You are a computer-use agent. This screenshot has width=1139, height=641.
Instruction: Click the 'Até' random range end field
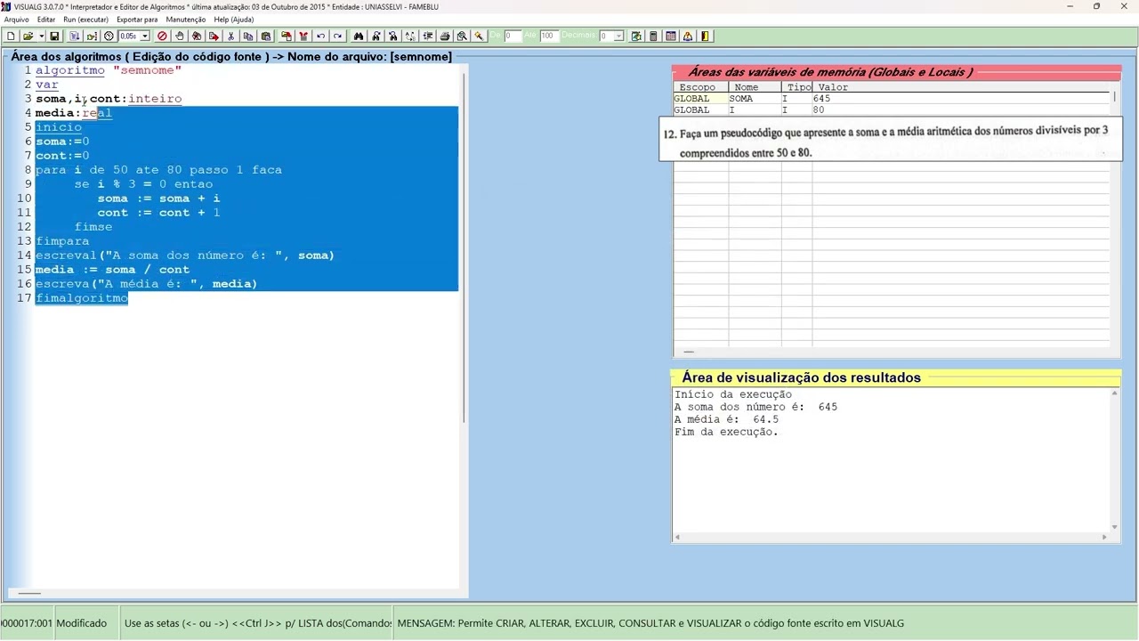coord(548,37)
